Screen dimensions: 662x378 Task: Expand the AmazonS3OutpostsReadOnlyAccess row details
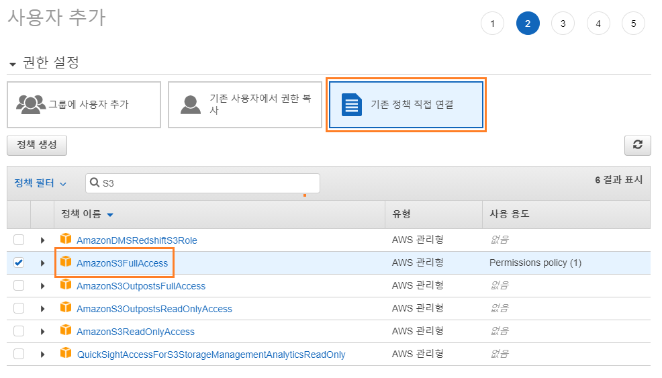pos(42,309)
